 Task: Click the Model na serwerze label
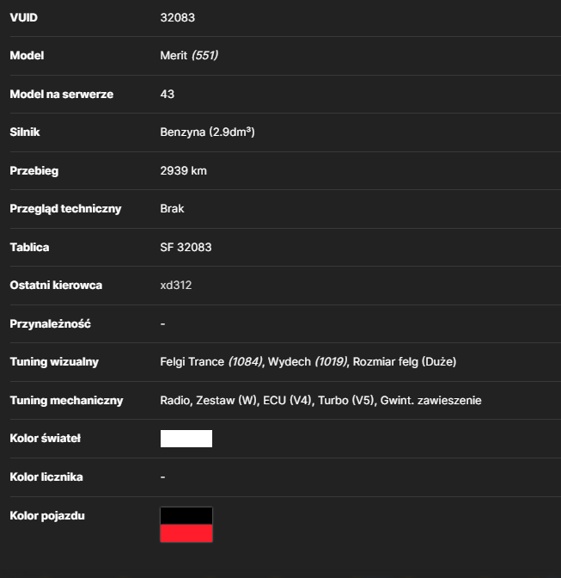(62, 94)
